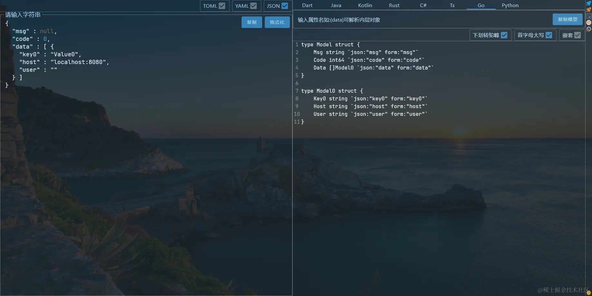Click the "Msg string" field line
Viewport: 592px width, 296px height.
[x=366, y=52]
